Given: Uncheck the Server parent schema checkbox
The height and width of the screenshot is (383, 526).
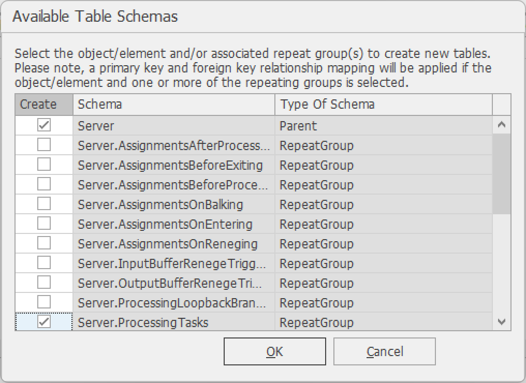Looking at the screenshot, I should click(x=44, y=125).
